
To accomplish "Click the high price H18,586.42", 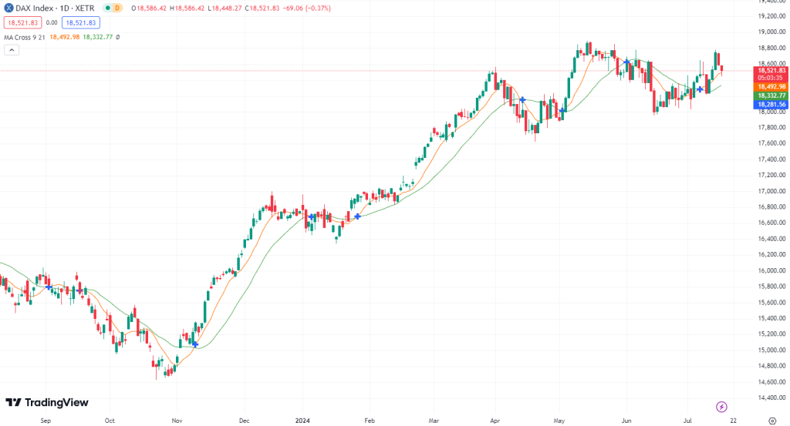I will tap(187, 8).
